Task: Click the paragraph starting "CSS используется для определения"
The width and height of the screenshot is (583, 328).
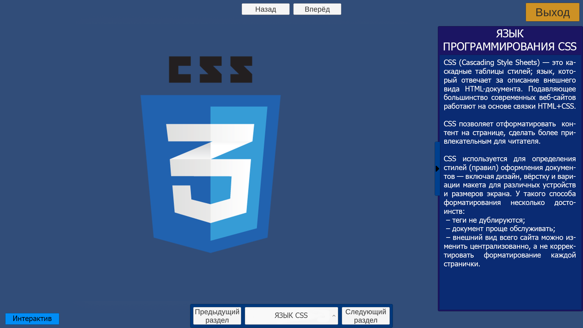Action: (x=510, y=185)
